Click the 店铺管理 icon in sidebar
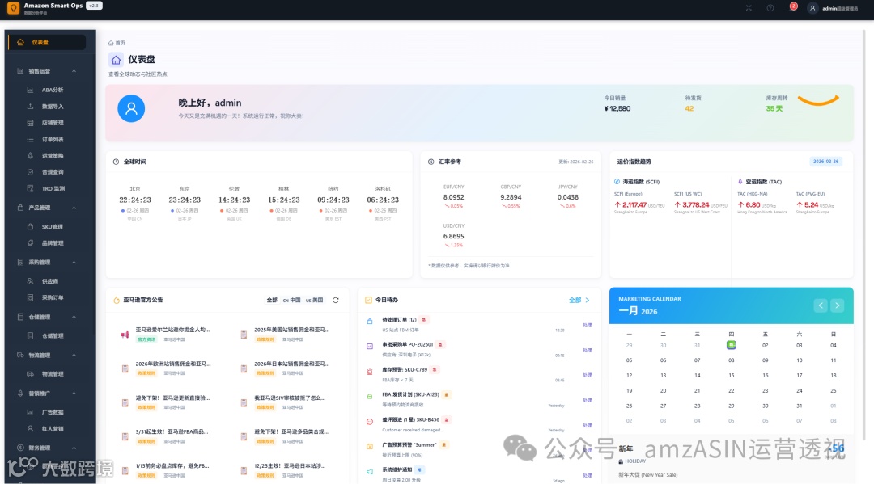Image resolution: width=874 pixels, height=484 pixels. pos(30,122)
